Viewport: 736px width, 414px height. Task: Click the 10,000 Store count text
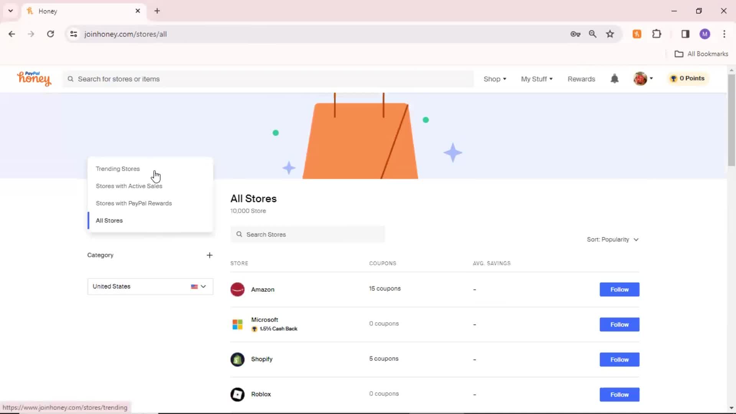pos(248,211)
